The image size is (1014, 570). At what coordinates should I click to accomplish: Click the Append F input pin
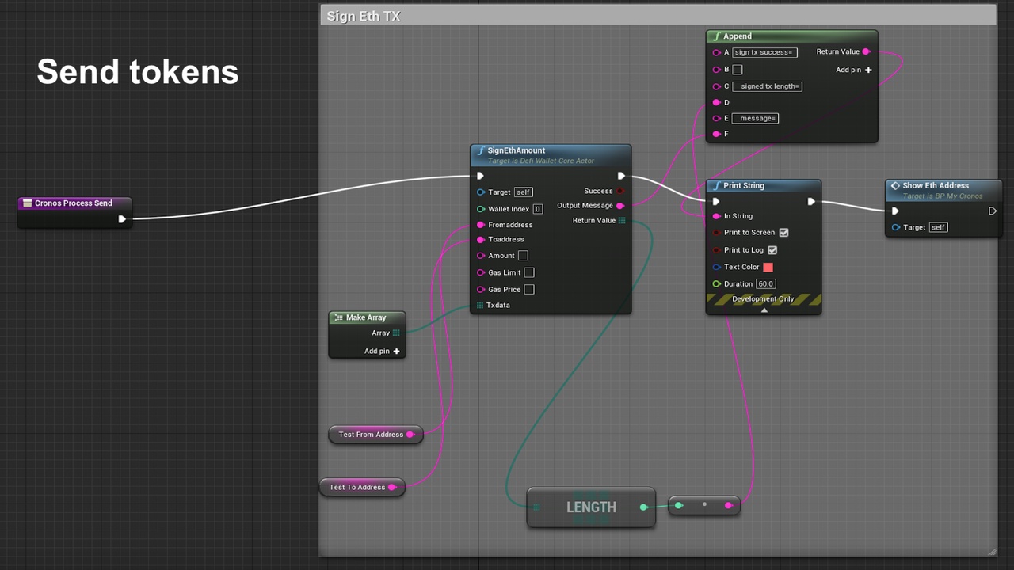click(x=717, y=135)
